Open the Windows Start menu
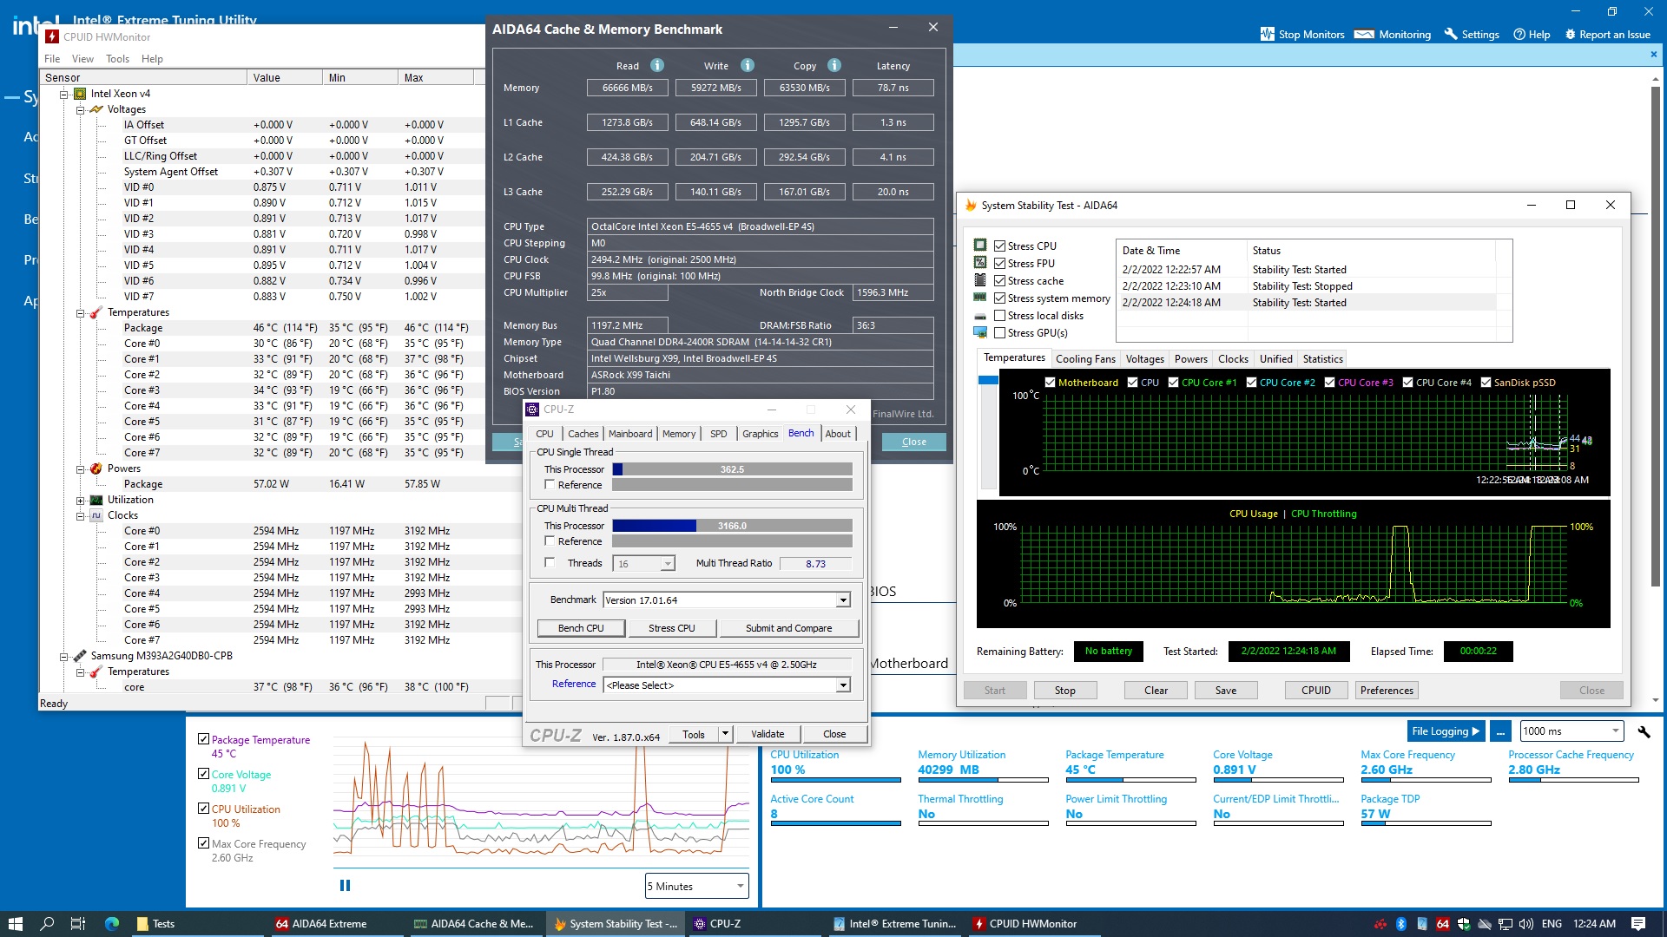 pyautogui.click(x=15, y=924)
